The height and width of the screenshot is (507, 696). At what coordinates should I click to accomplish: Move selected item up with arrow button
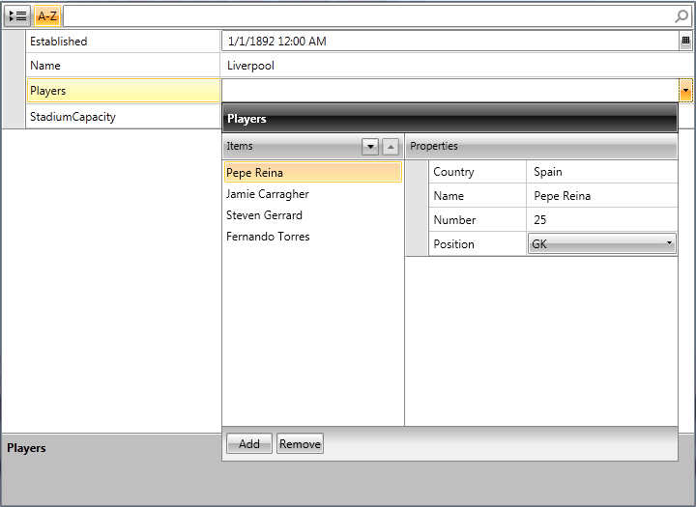[x=391, y=147]
